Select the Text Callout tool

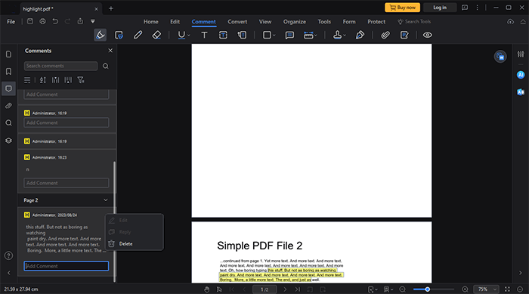[x=242, y=35]
